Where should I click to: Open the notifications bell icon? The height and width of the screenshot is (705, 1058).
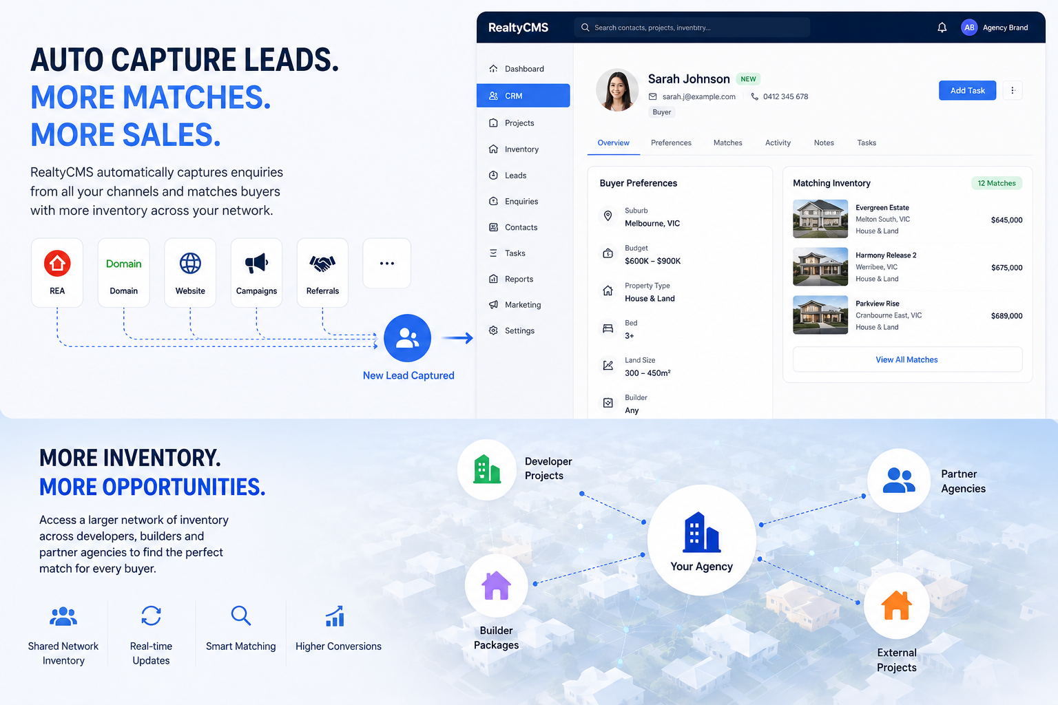coord(942,28)
